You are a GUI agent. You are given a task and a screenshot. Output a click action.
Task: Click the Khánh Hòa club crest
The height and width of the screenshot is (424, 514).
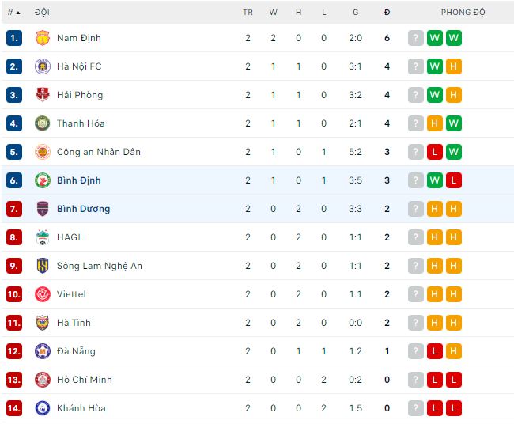point(43,408)
